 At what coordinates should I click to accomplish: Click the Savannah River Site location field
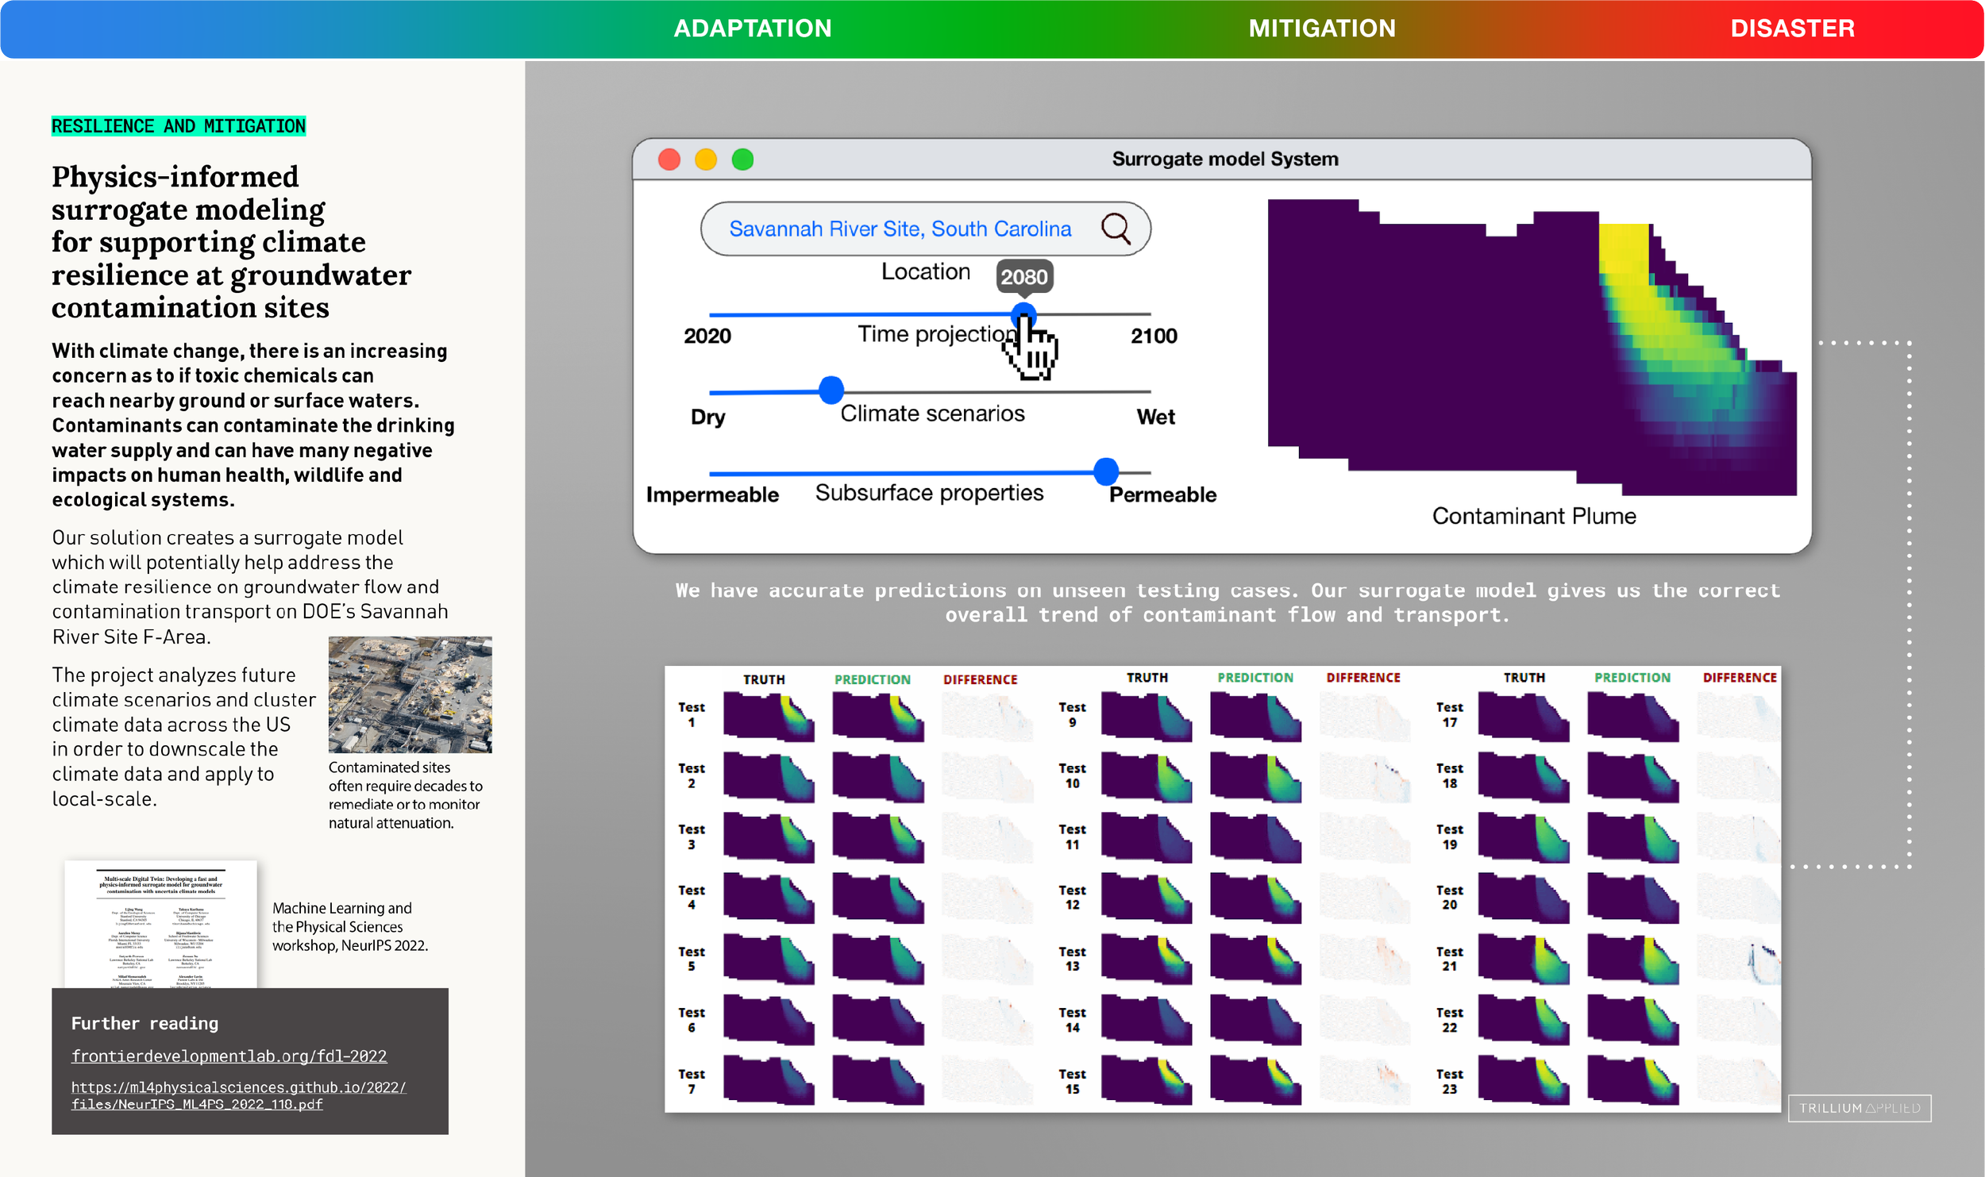point(926,229)
